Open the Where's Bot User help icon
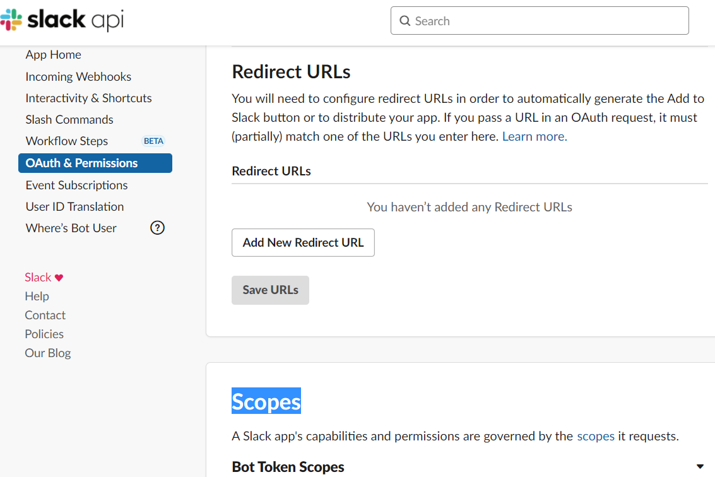The height and width of the screenshot is (477, 715). click(x=157, y=228)
